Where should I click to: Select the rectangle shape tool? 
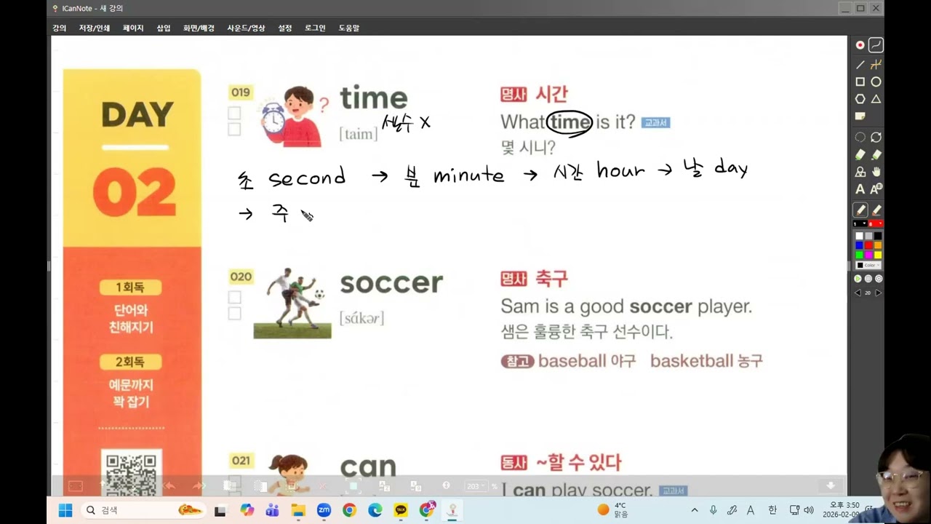(860, 82)
